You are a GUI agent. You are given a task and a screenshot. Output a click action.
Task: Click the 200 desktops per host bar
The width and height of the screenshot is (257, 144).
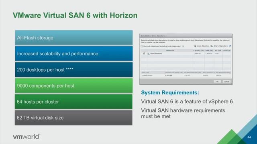point(74,70)
